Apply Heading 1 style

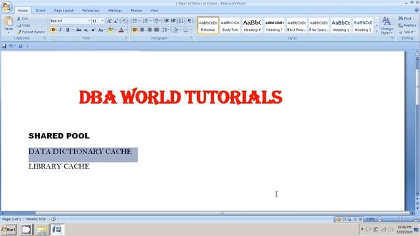pos(341,26)
